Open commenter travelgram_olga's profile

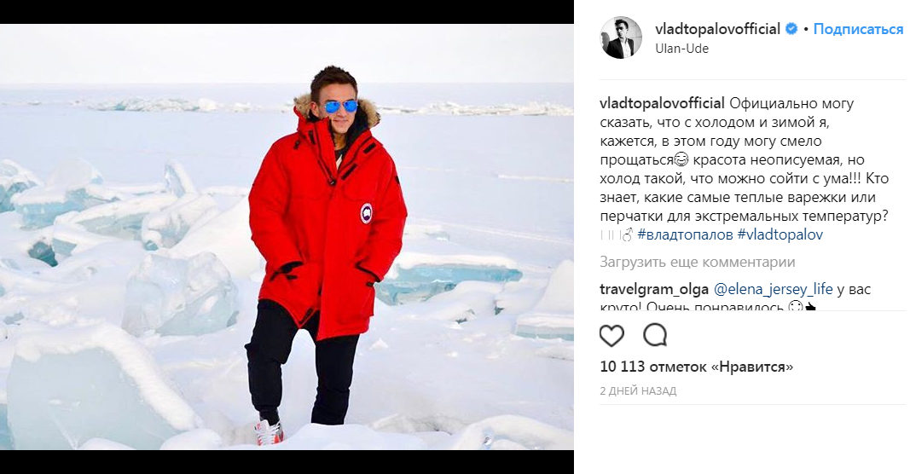tap(654, 289)
